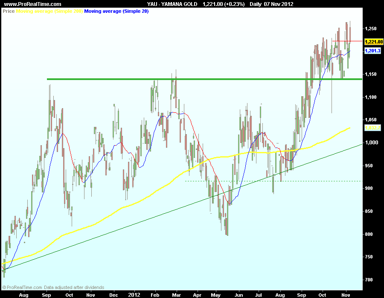Select the Jul label on the time axis
The image size is (384, 298).
(259, 295)
